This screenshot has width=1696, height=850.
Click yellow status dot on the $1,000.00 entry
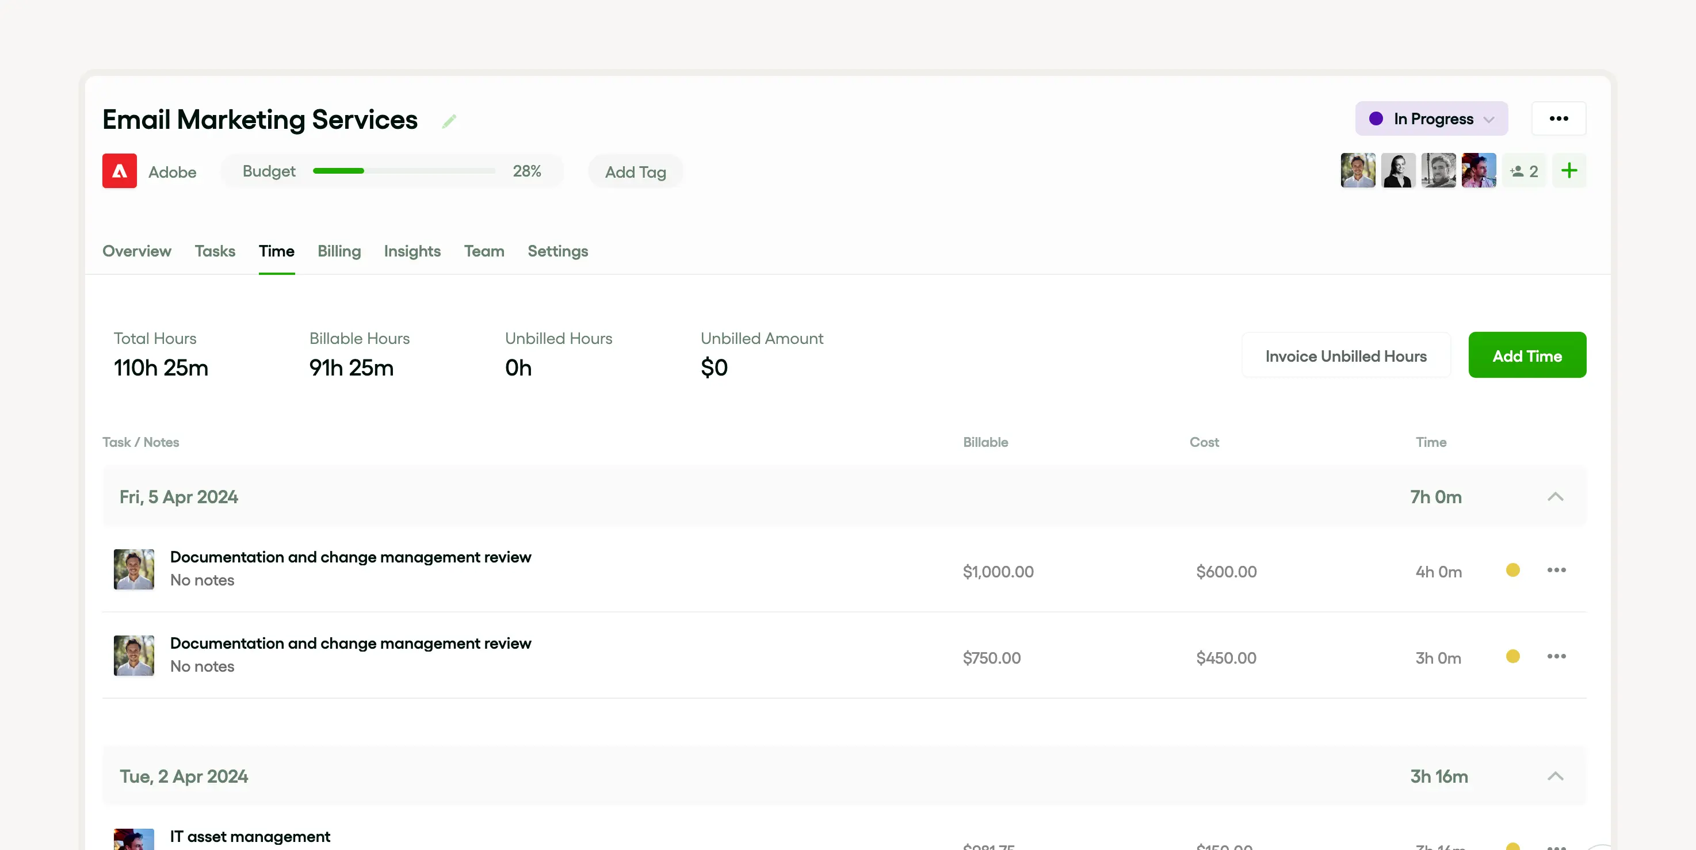tap(1512, 570)
